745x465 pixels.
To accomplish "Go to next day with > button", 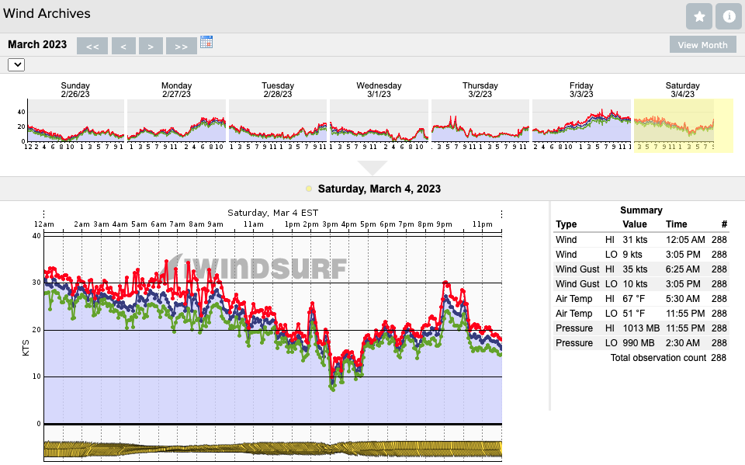I will point(151,46).
